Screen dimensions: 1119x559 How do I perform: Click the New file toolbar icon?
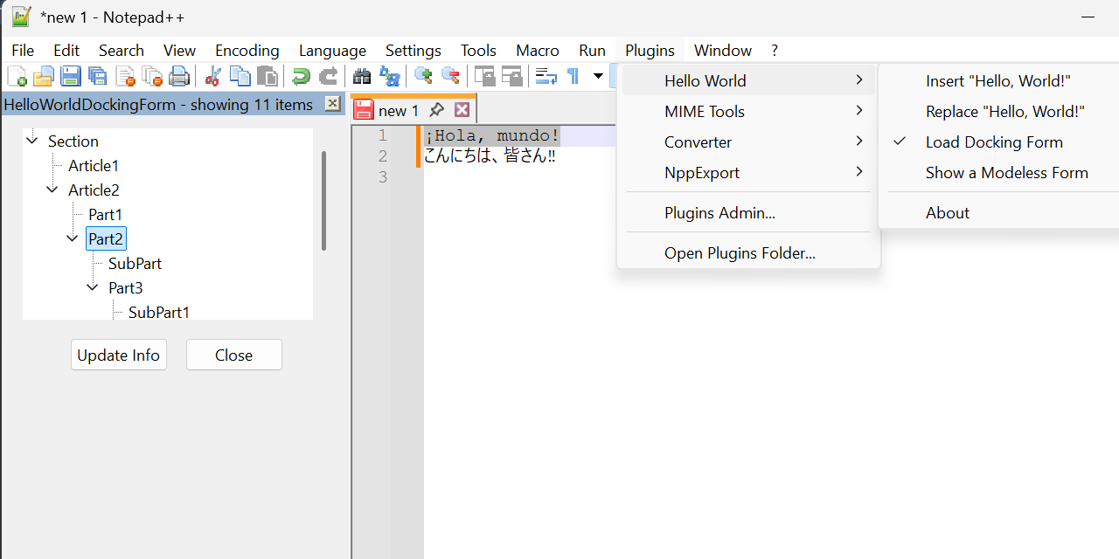[x=17, y=77]
